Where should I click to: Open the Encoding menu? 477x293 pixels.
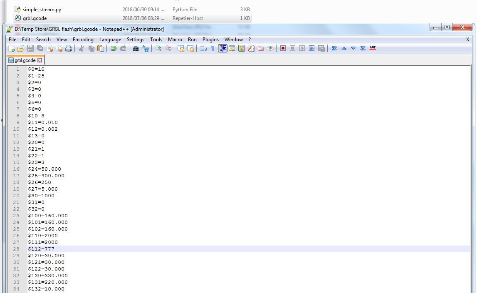point(83,39)
